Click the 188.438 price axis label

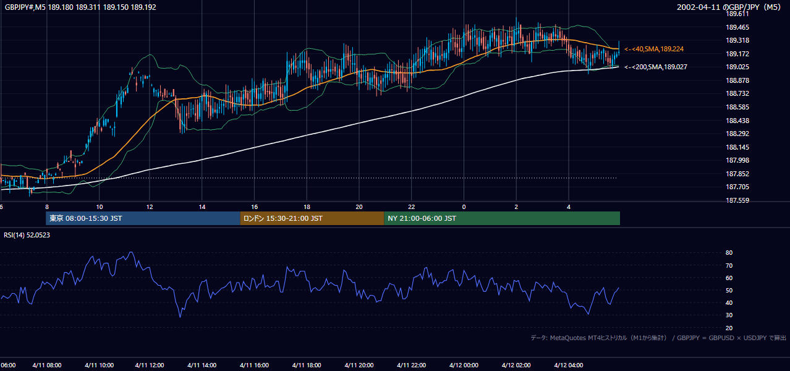click(x=737, y=121)
